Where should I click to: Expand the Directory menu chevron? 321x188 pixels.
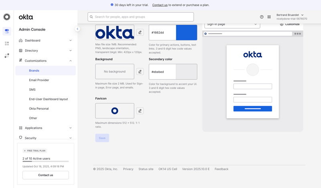coord(71,50)
